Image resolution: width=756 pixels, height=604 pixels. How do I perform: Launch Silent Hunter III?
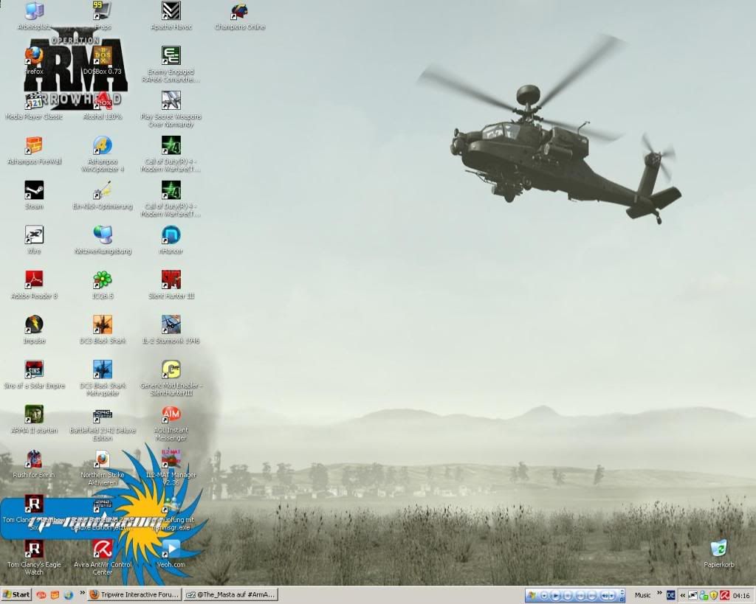click(171, 281)
